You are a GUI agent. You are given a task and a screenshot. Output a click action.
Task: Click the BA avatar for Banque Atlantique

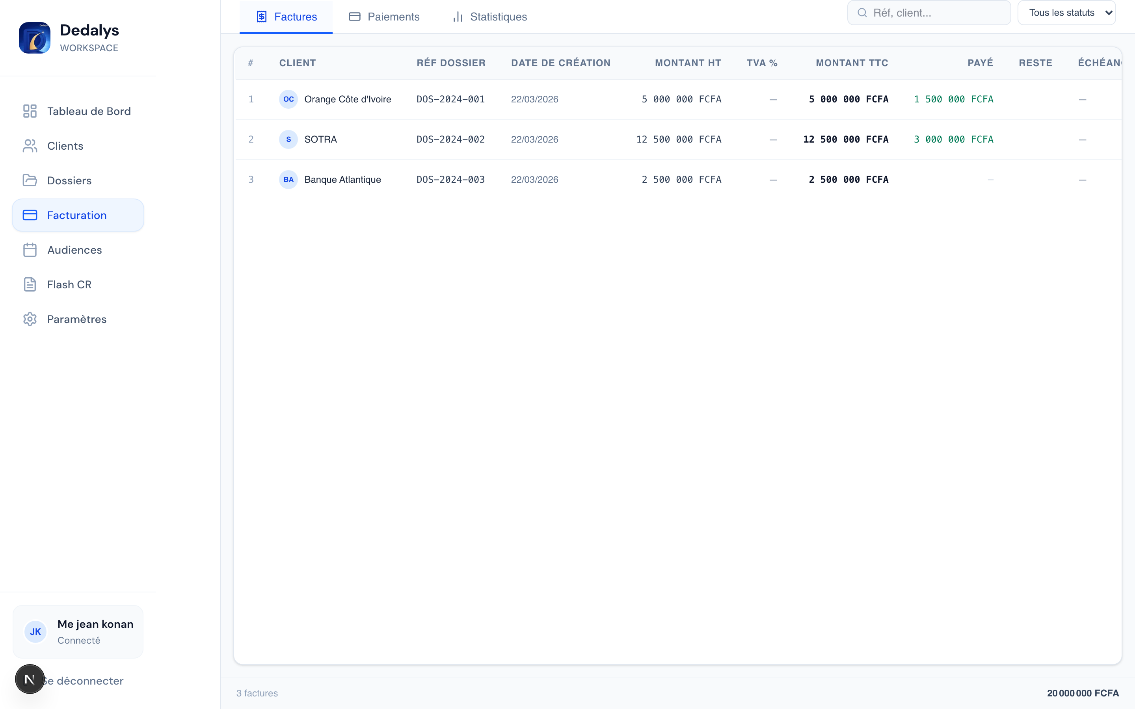pos(288,180)
